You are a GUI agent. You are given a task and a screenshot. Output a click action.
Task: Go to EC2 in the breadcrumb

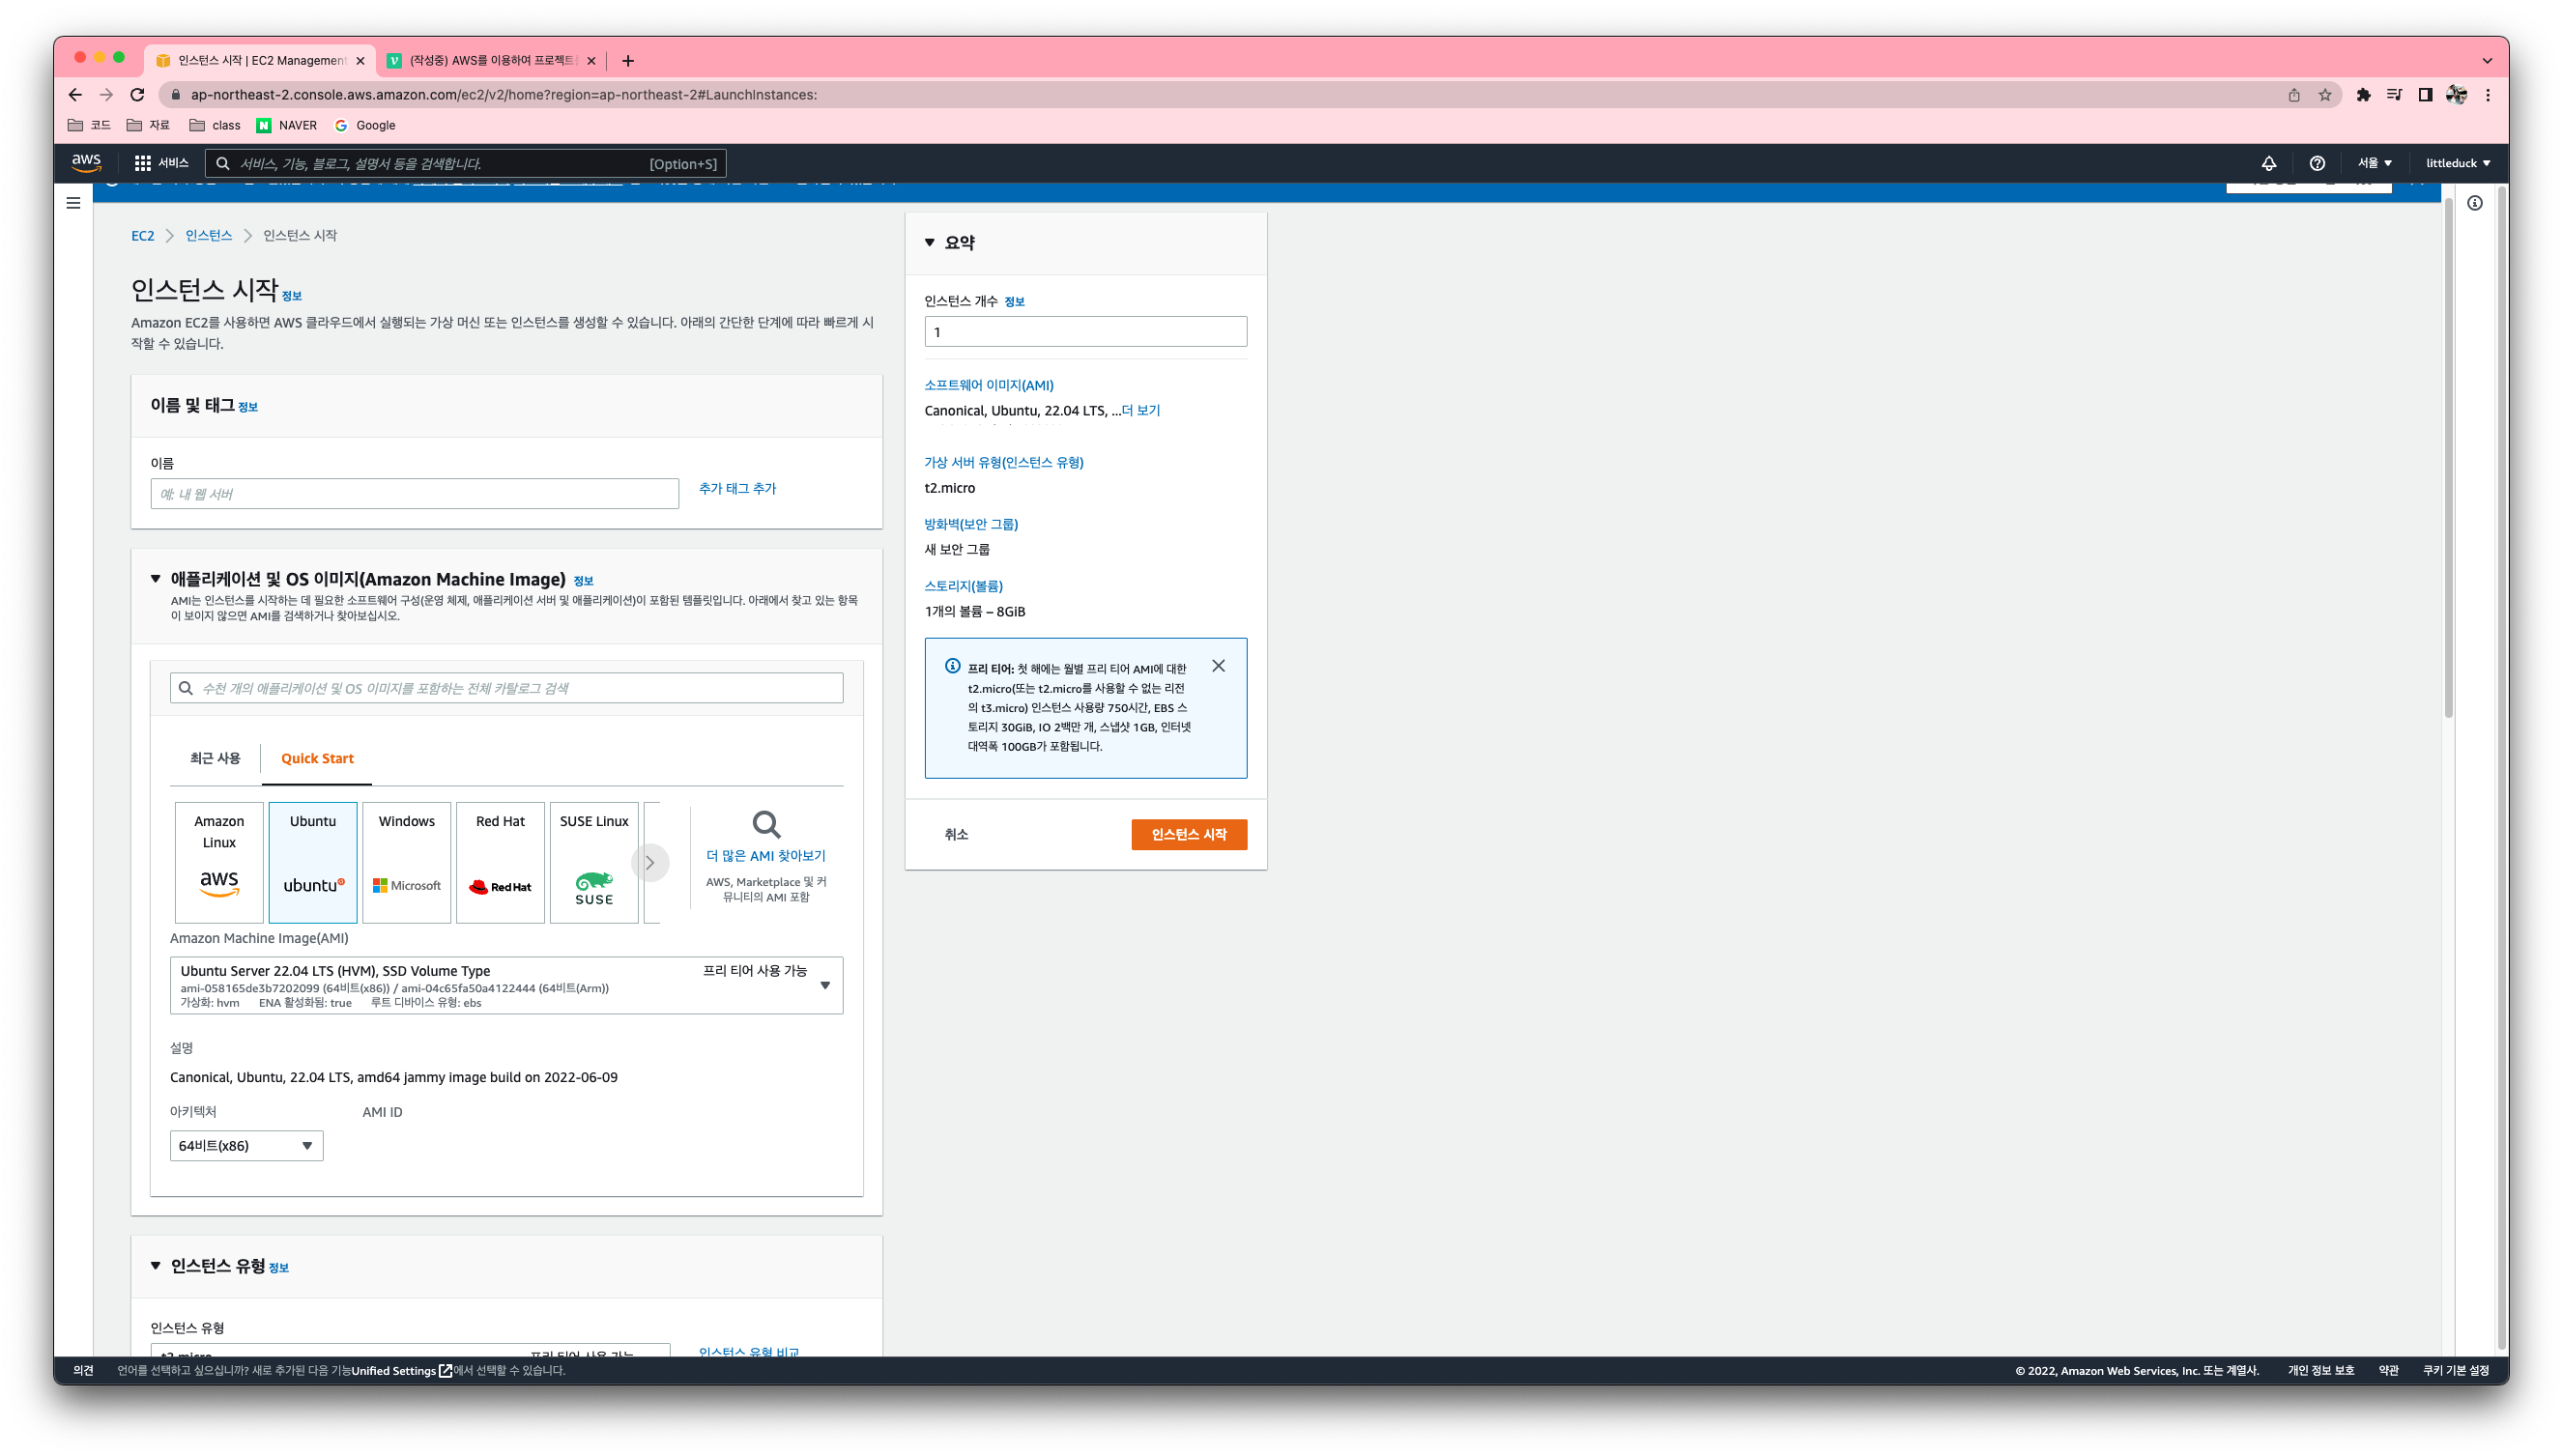point(143,236)
